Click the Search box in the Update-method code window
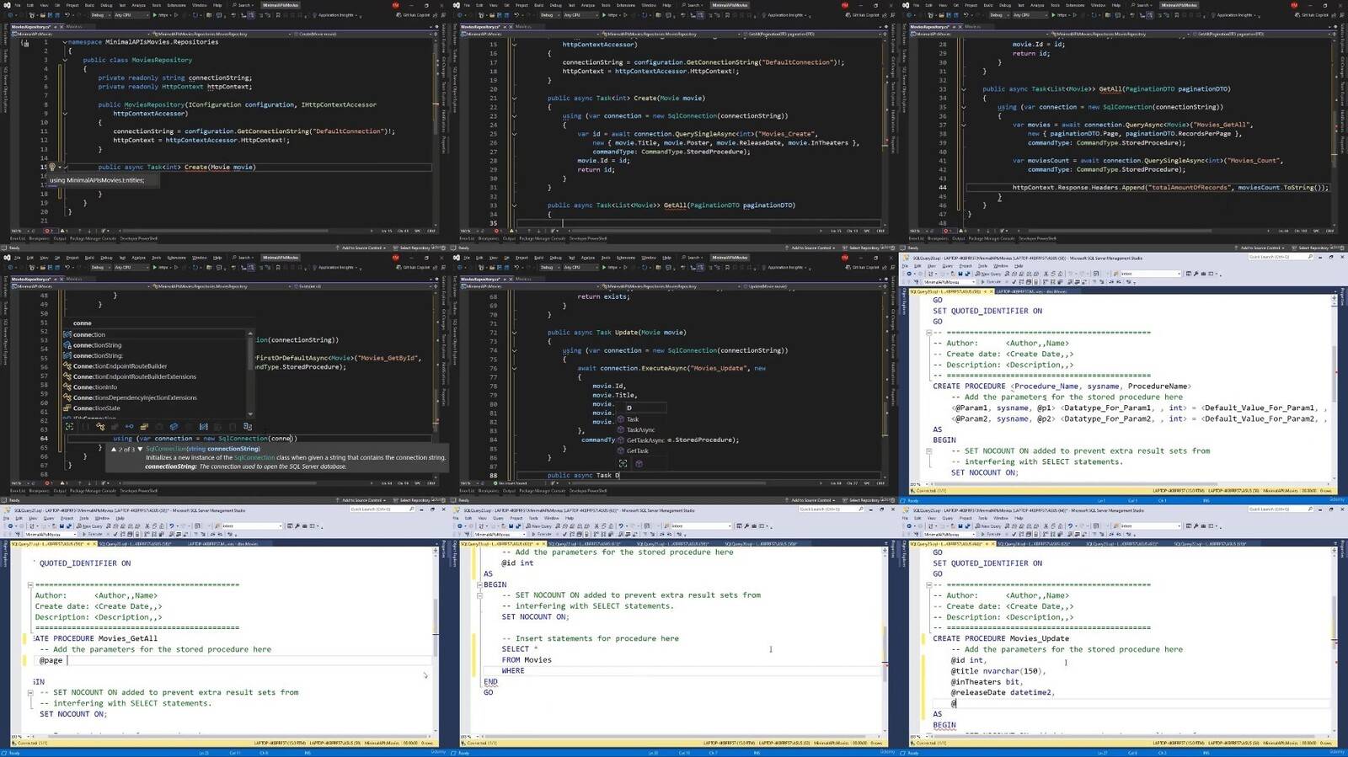The image size is (1348, 757). pyautogui.click(x=692, y=258)
